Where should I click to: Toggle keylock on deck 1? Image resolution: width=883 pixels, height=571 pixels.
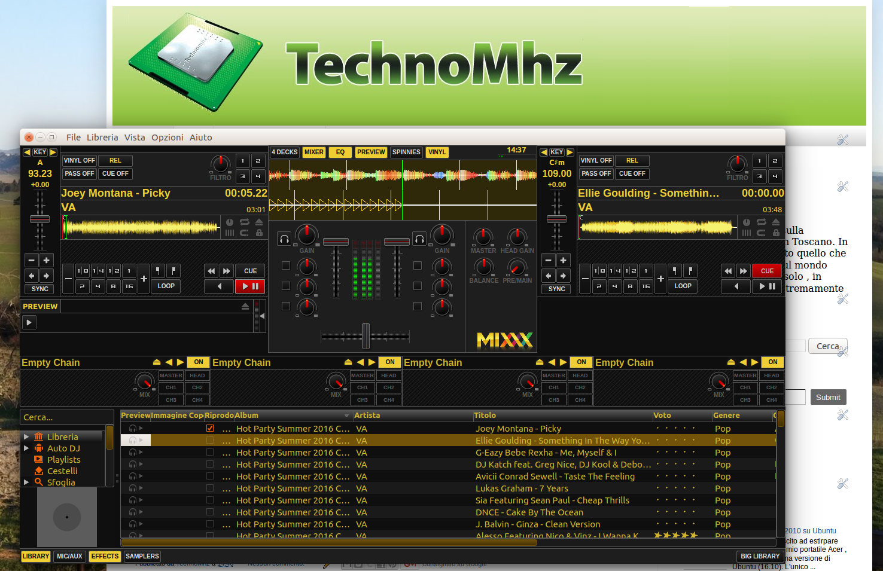(259, 233)
